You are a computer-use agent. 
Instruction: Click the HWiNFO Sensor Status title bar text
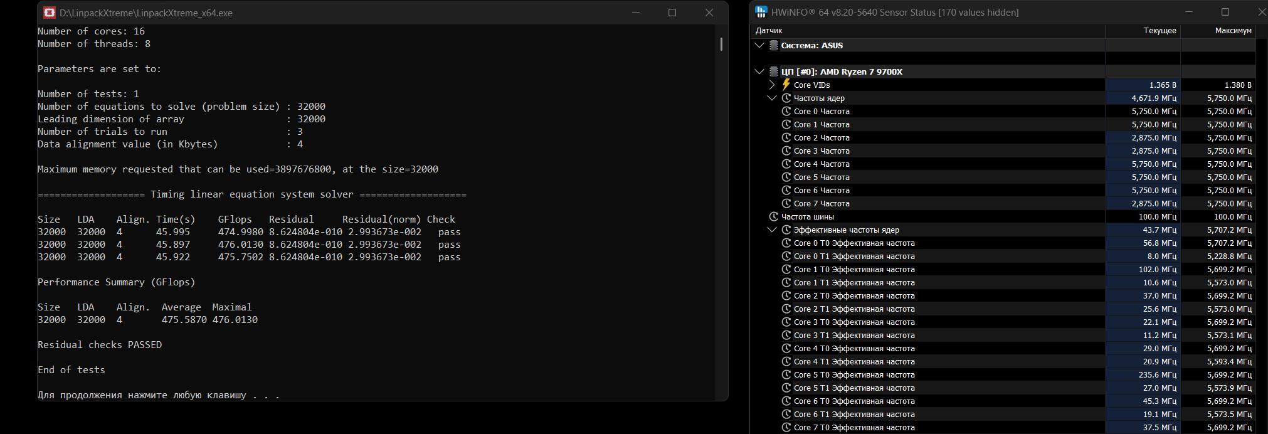[x=895, y=12]
